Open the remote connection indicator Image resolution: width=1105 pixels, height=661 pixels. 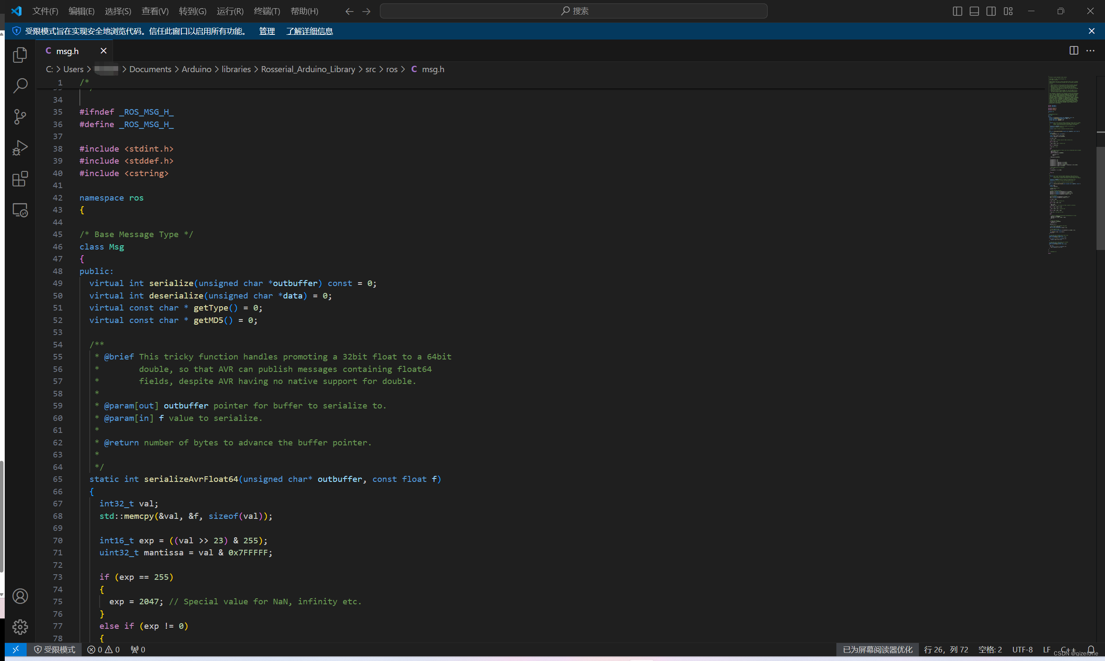click(15, 649)
